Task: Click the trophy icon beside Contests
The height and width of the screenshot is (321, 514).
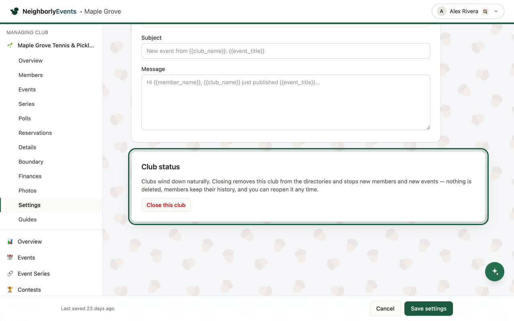Action: click(10, 290)
